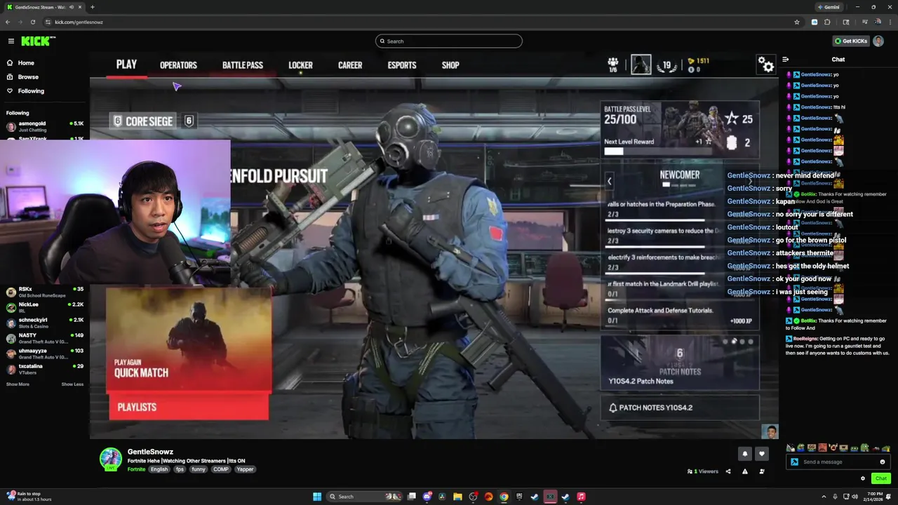Click the 1511 renown currency counter

click(698, 61)
